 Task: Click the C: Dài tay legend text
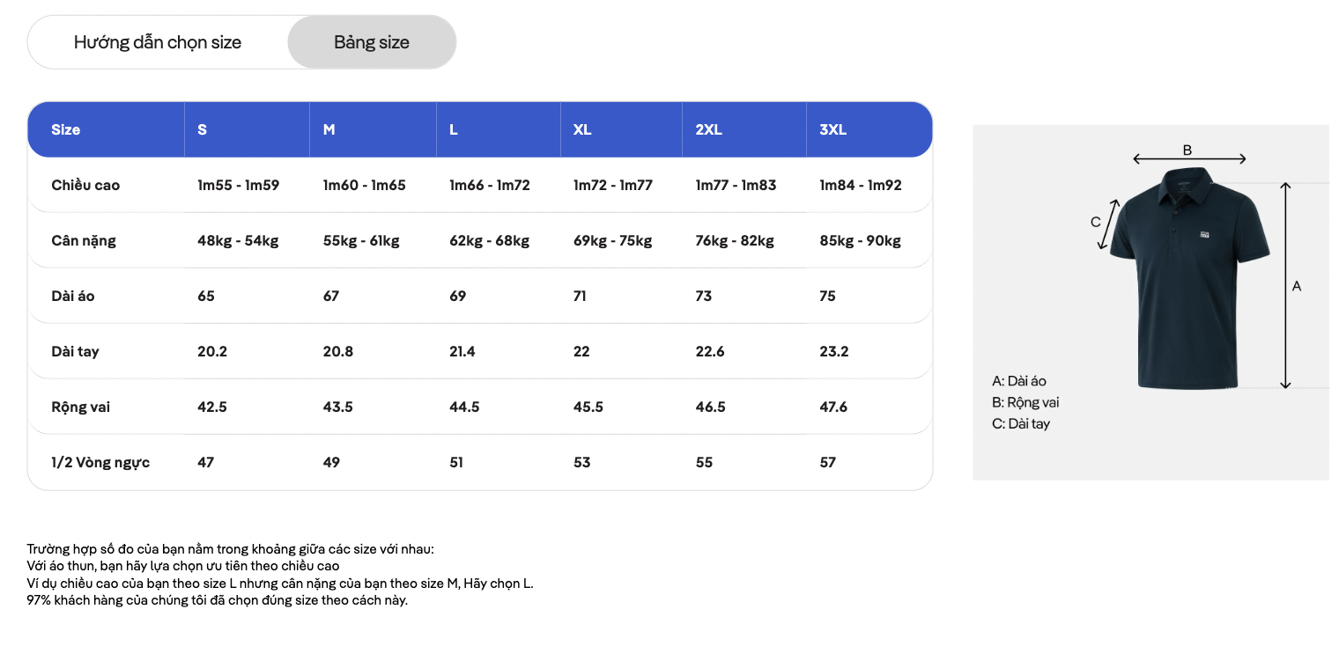pyautogui.click(x=1021, y=423)
